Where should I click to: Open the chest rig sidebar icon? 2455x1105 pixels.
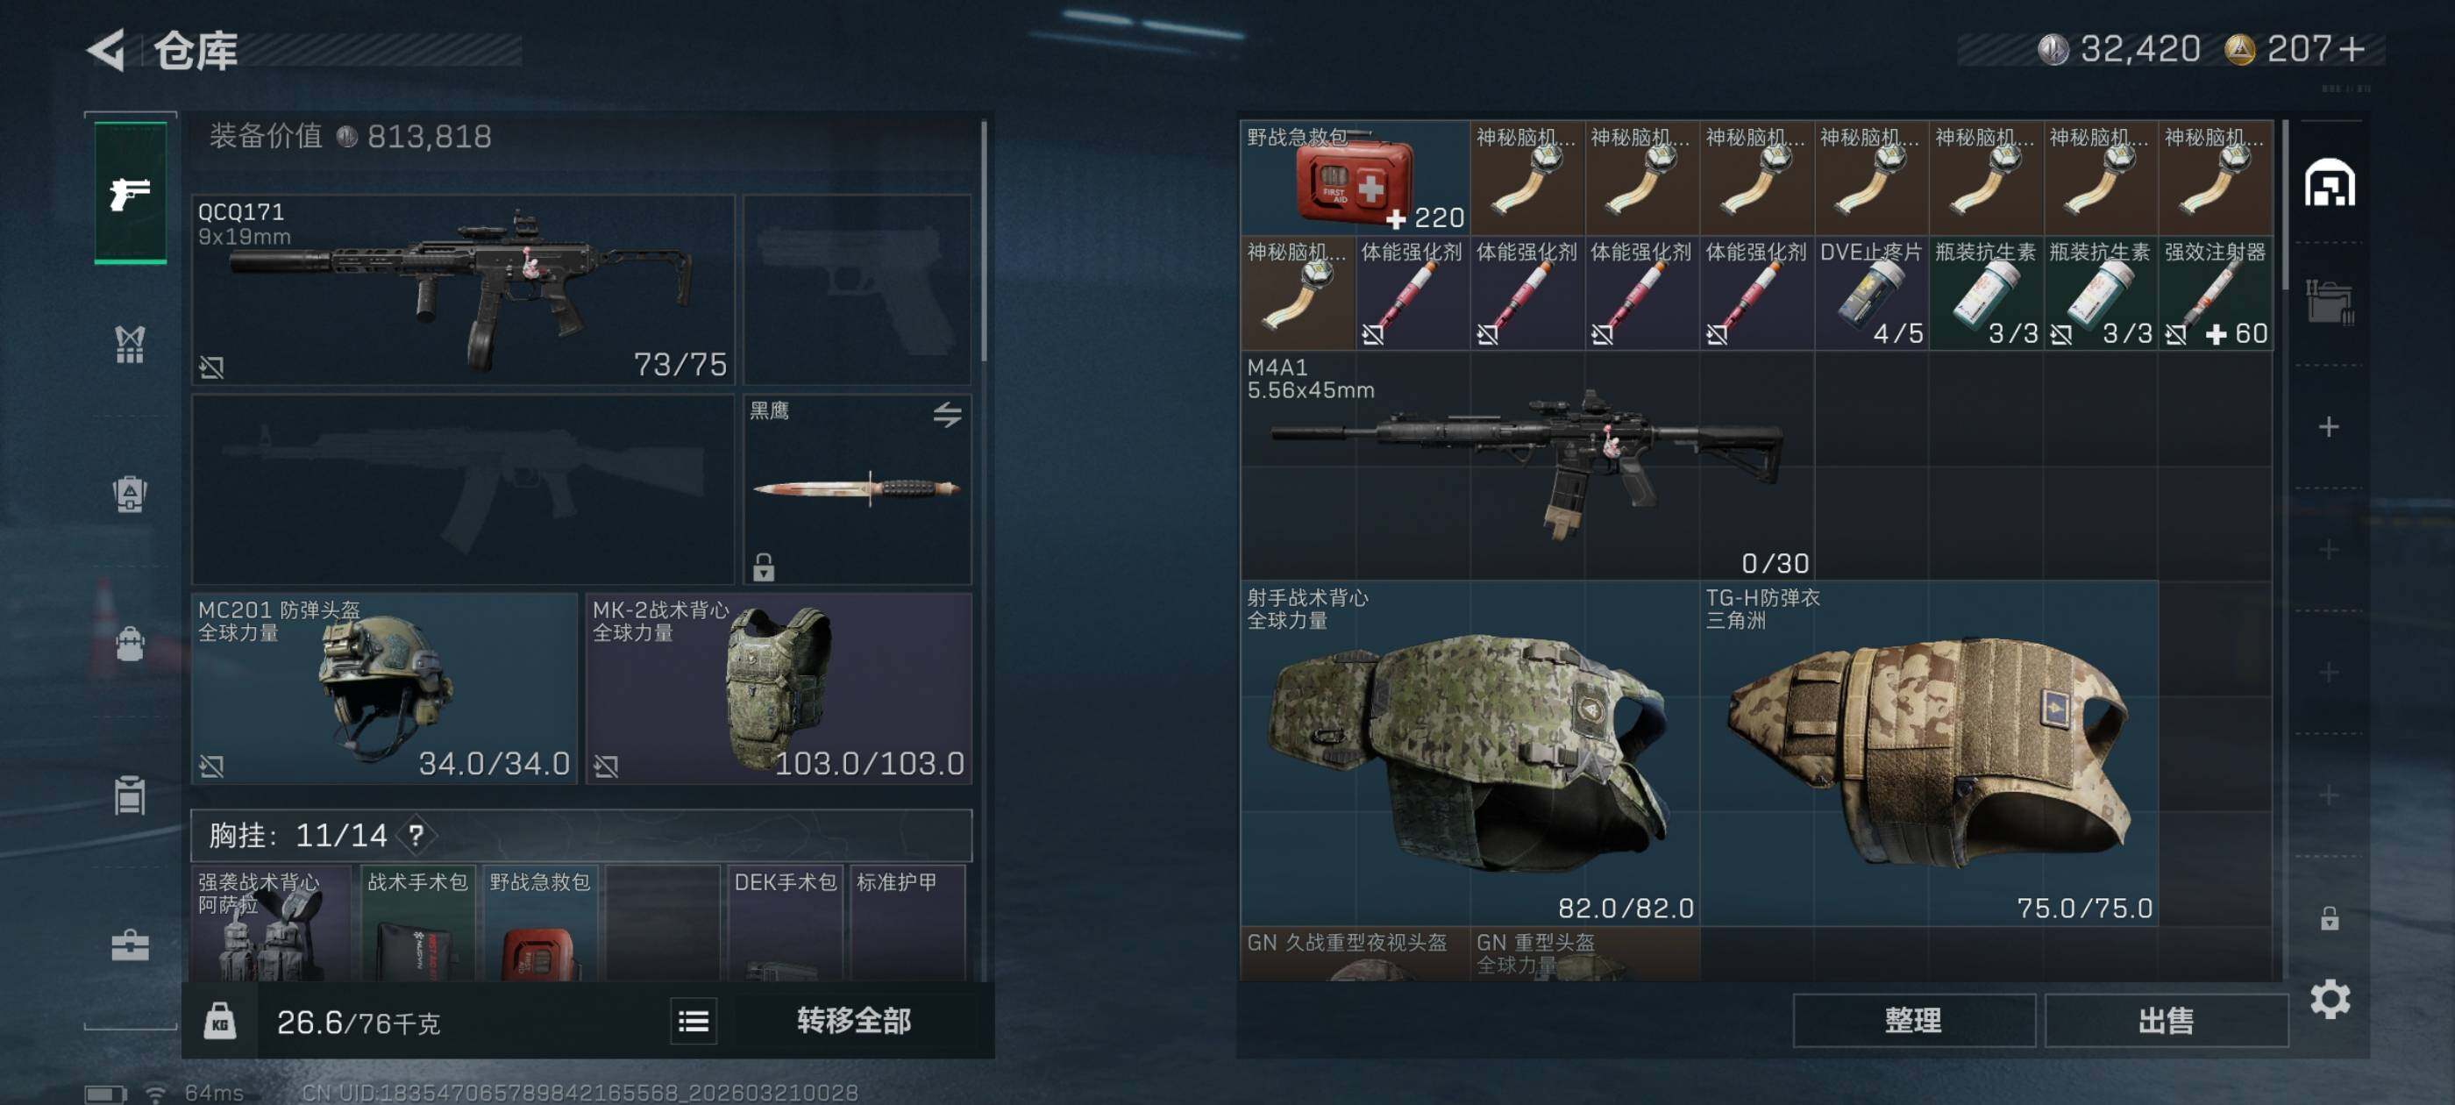point(131,344)
